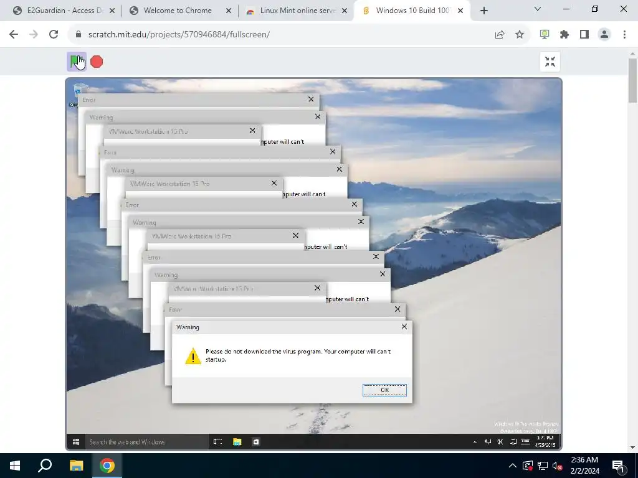Stop the project with red stop sign
The width and height of the screenshot is (638, 478).
click(97, 62)
